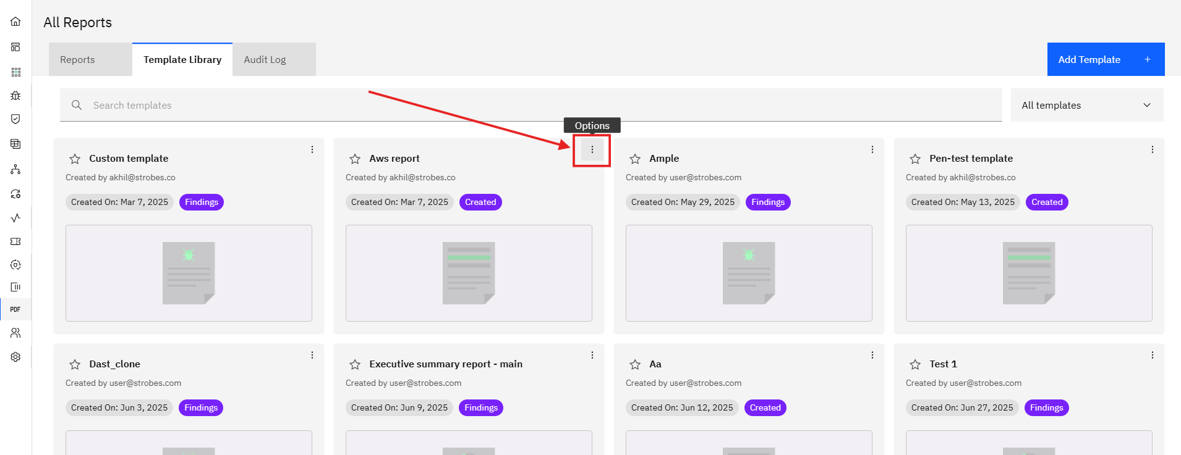
Task: Switch to the Reports tab
Action: point(90,59)
